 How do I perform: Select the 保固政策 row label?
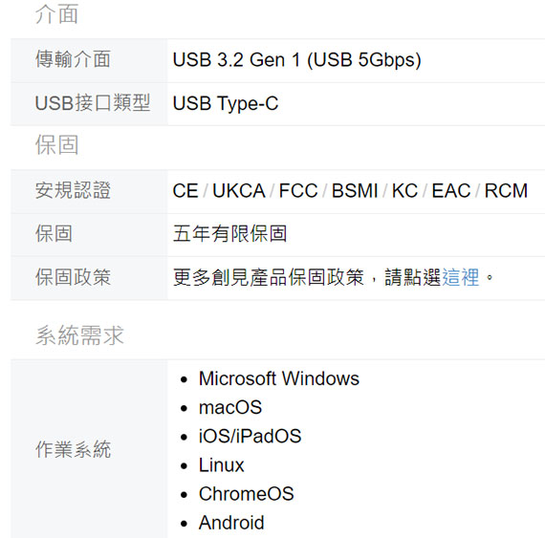[73, 277]
